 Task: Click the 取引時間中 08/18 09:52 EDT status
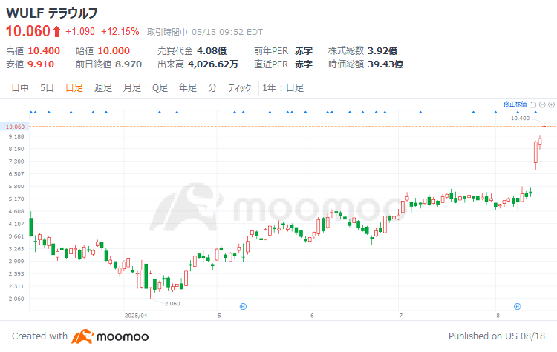point(205,32)
